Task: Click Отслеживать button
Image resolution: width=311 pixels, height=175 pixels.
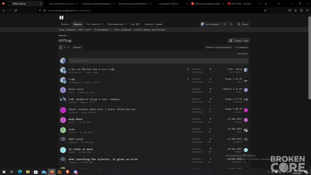Action: [242, 47]
